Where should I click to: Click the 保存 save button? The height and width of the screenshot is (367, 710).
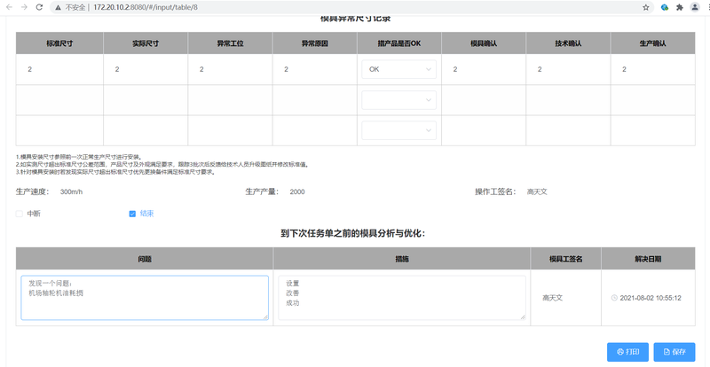tap(674, 352)
